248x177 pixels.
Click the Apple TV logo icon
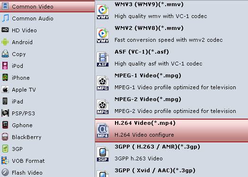(5, 90)
